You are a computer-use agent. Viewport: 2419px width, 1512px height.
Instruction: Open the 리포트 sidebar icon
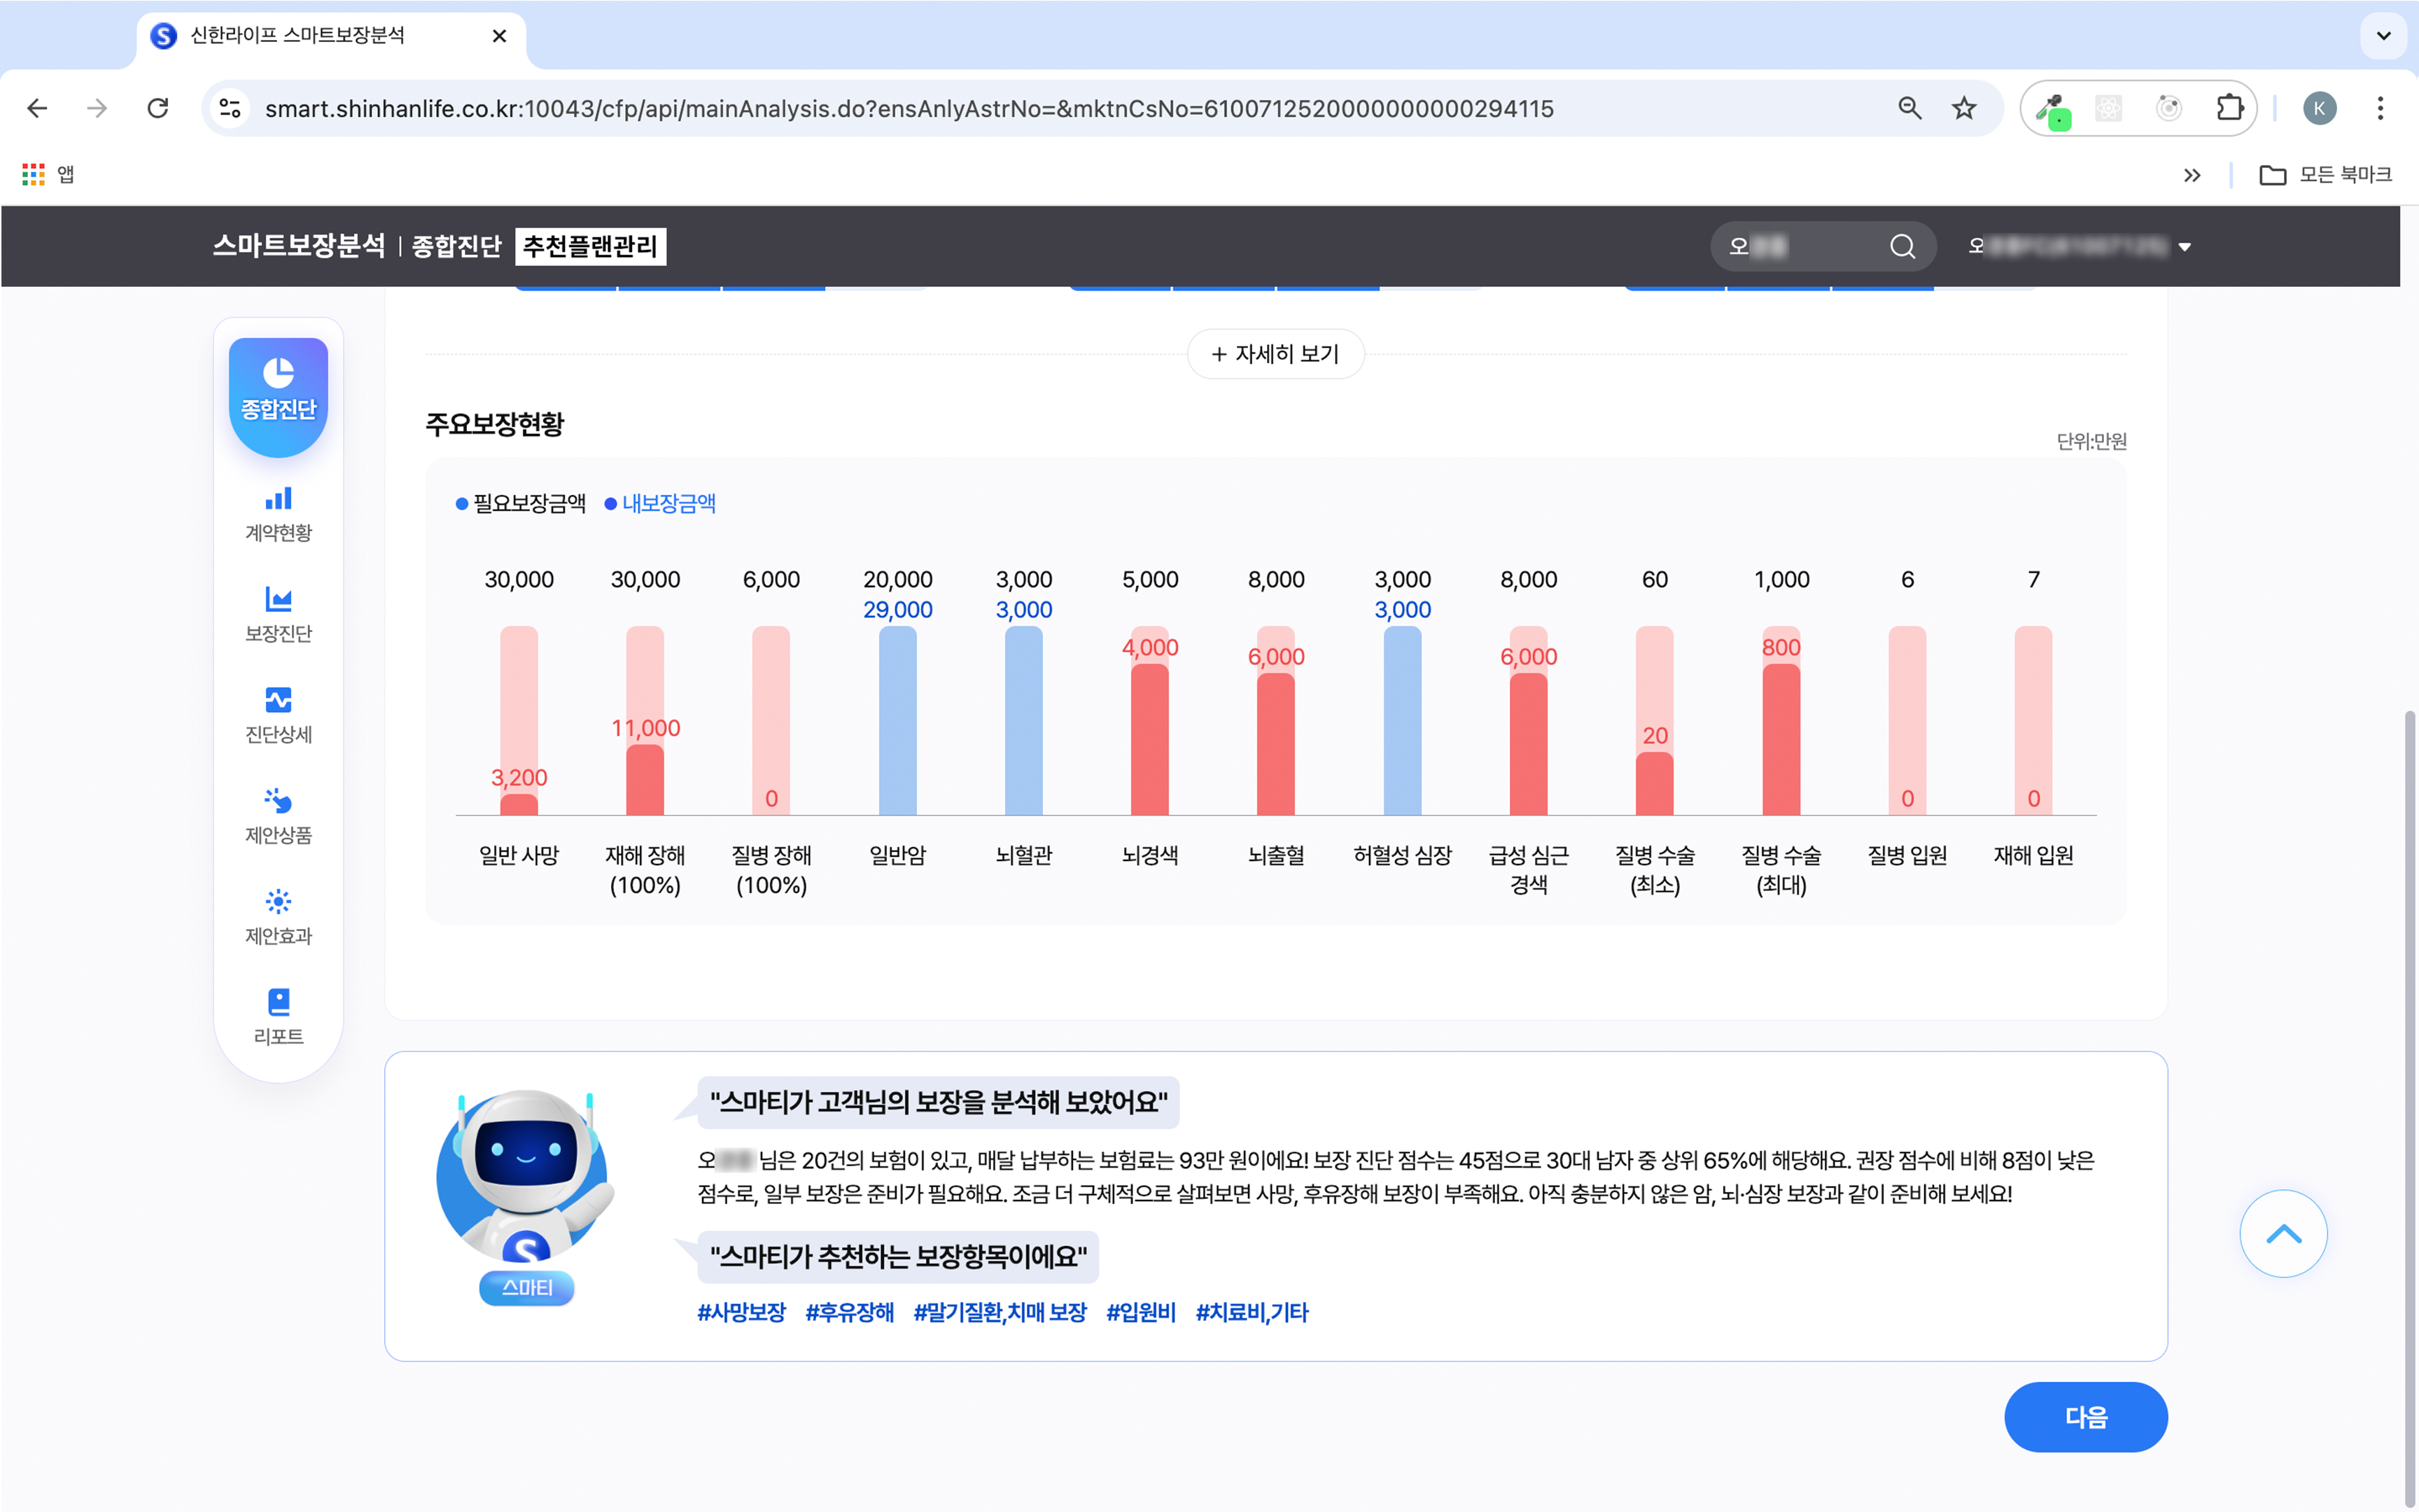point(278,1002)
